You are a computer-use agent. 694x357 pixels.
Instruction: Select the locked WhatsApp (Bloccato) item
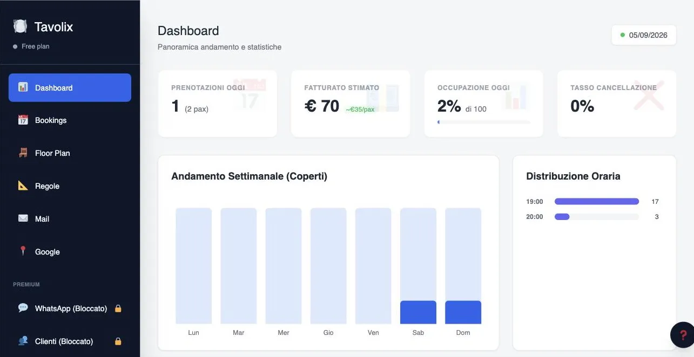[x=70, y=308]
